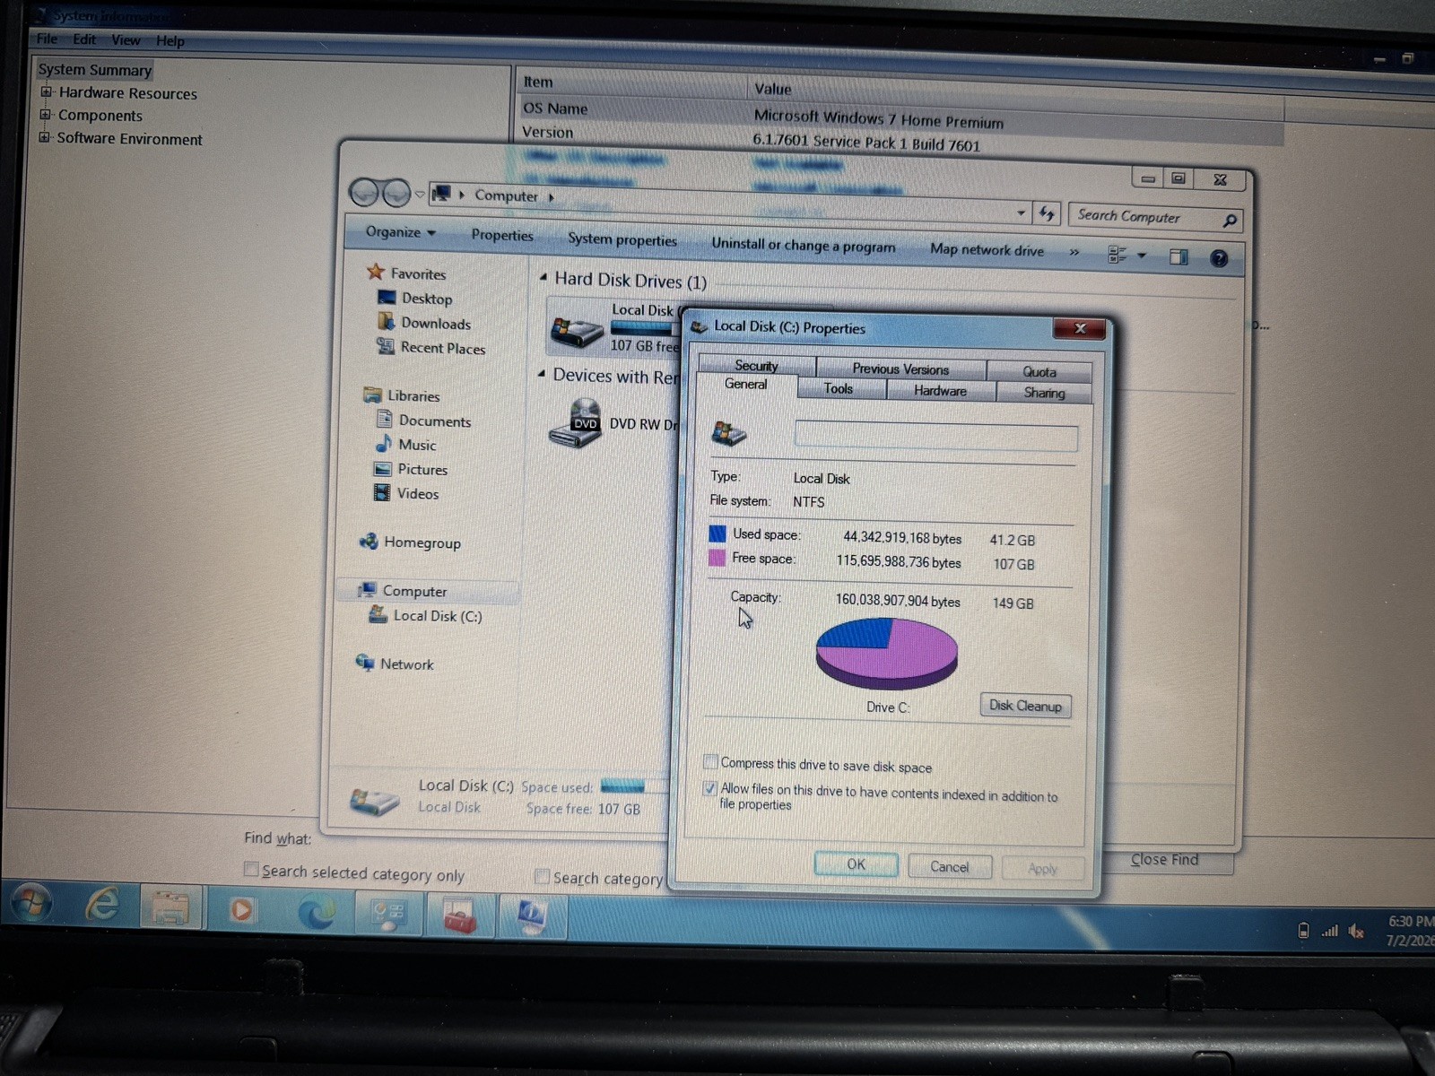Switch to the Tools tab
Screen dimensions: 1435x1076
click(839, 388)
